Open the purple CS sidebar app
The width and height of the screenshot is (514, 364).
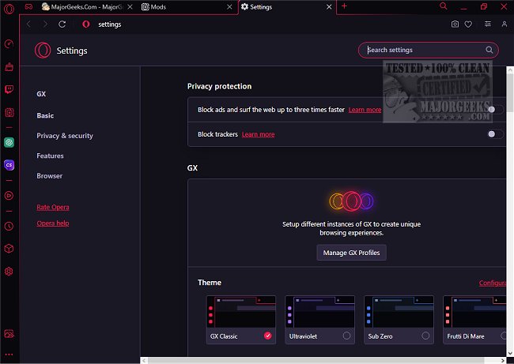tap(9, 165)
